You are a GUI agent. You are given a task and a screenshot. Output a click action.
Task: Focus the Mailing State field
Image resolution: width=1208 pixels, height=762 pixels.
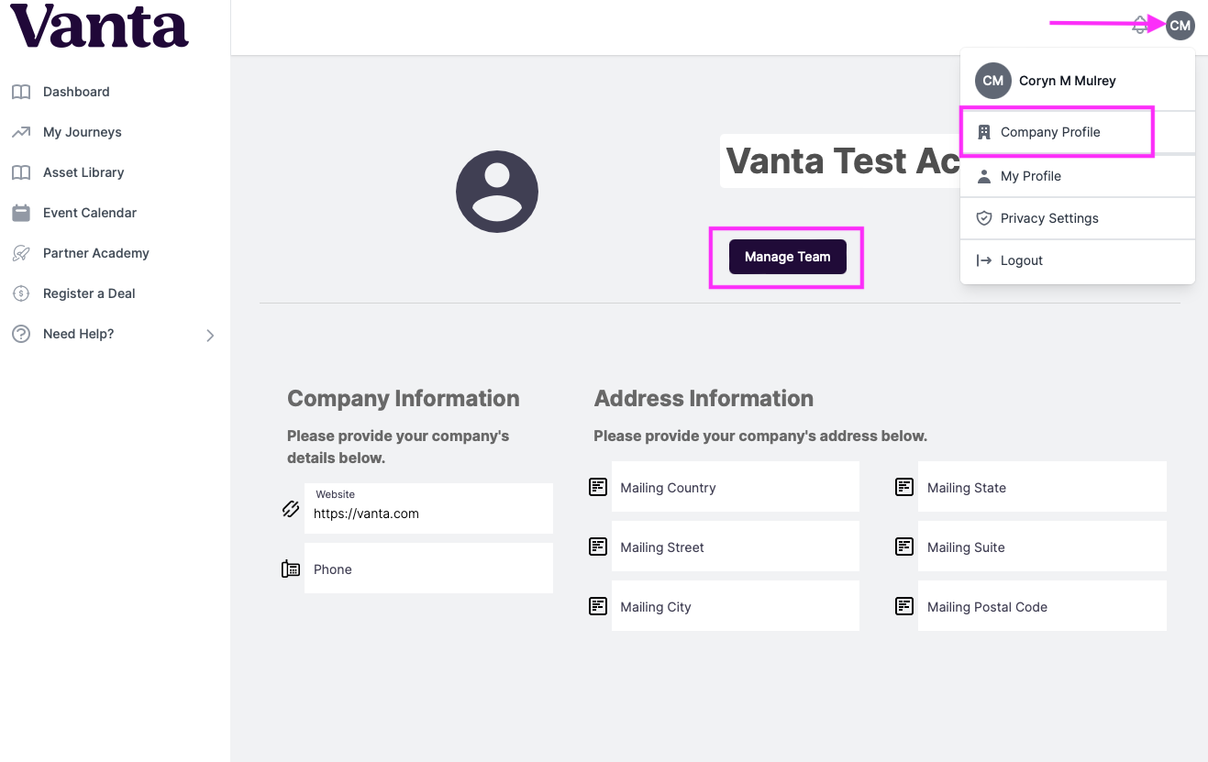point(1042,487)
